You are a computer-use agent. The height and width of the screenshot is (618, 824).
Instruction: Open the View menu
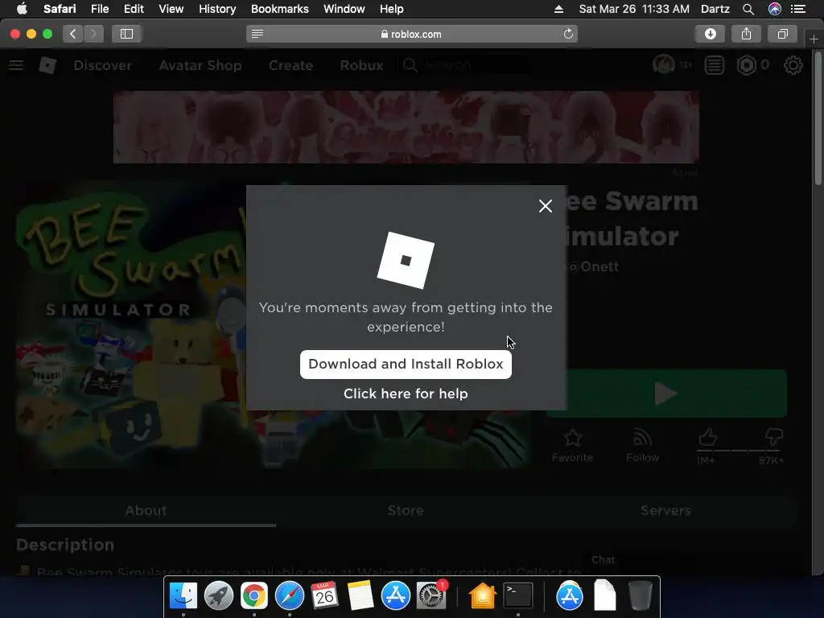(171, 9)
